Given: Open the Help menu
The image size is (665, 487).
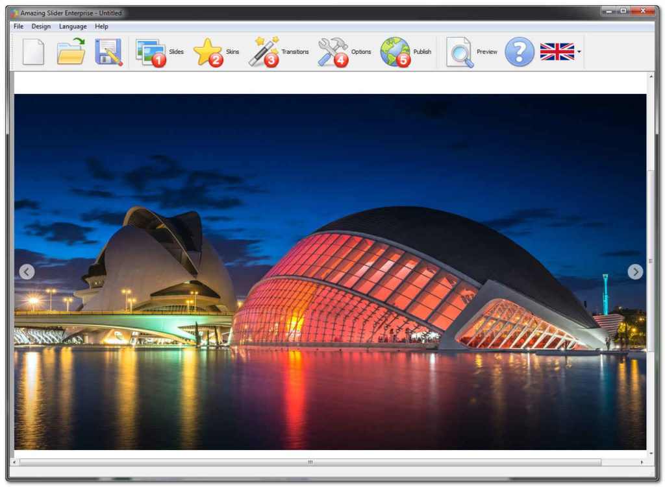Looking at the screenshot, I should [101, 27].
